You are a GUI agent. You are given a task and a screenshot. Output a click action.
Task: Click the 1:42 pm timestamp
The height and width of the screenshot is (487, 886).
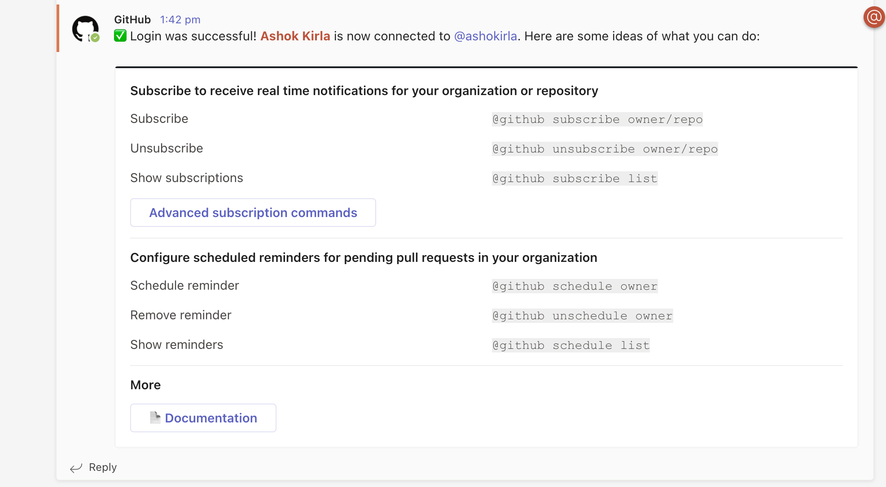pyautogui.click(x=180, y=20)
